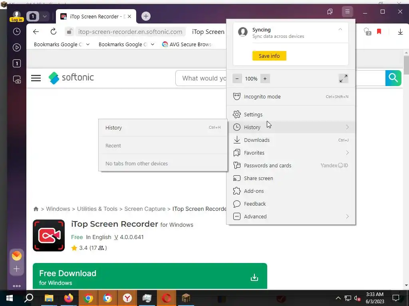Screen dimensions: 409x306
Task: Expand second Bookmarks Google folder dropdown
Action: pos(153,45)
